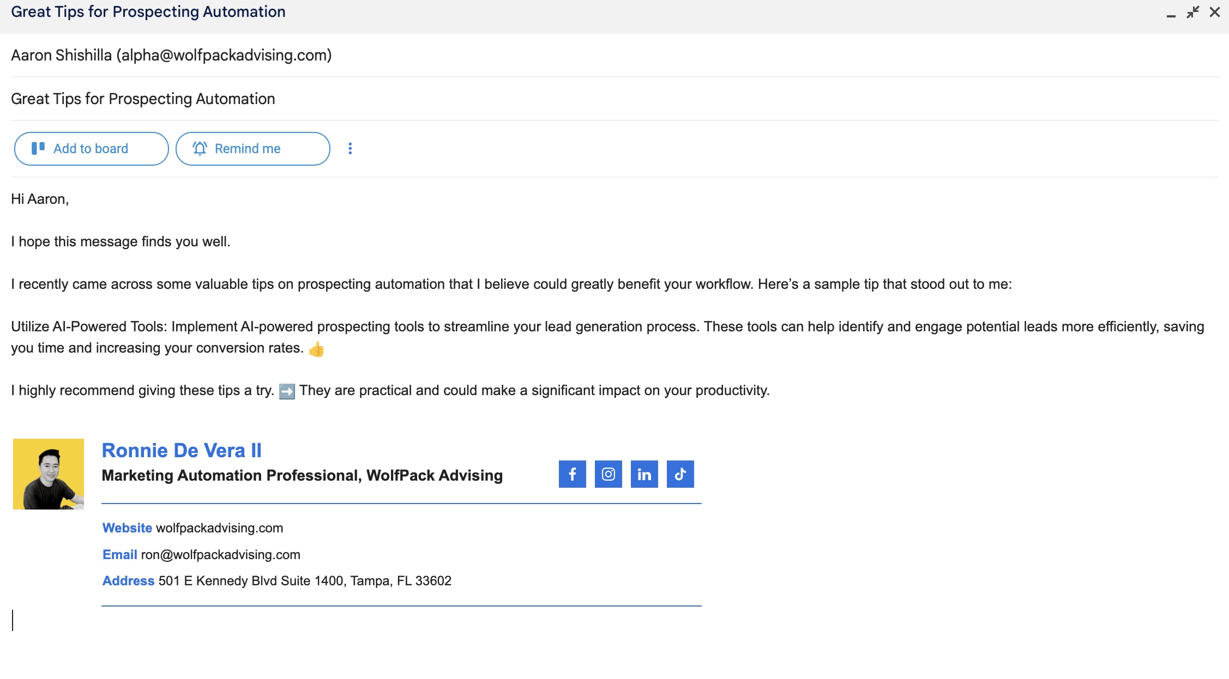Open Instagram icon in signature
The height and width of the screenshot is (679, 1229).
click(608, 474)
